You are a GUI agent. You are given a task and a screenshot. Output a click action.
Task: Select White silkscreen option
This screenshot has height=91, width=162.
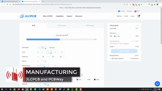click(x=44, y=84)
